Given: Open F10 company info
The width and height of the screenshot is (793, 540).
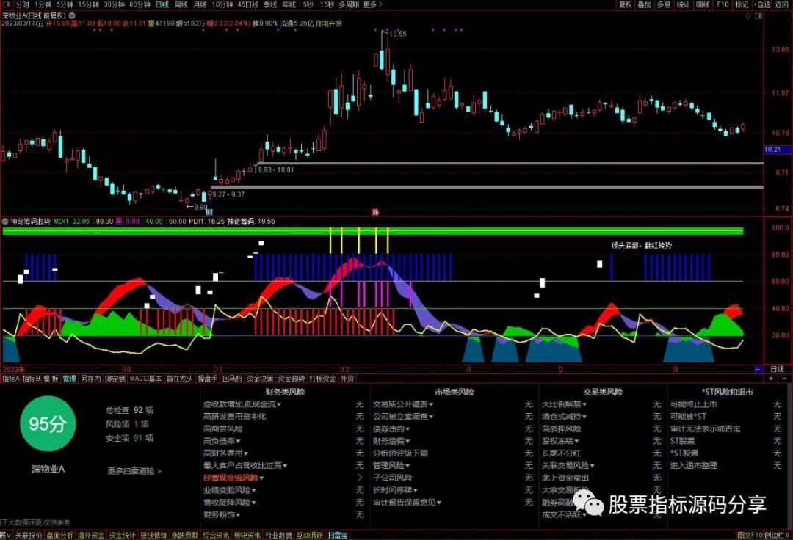Looking at the screenshot, I should coord(723,4).
